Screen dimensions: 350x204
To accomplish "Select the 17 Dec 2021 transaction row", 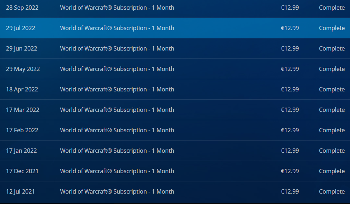I will tap(175, 171).
